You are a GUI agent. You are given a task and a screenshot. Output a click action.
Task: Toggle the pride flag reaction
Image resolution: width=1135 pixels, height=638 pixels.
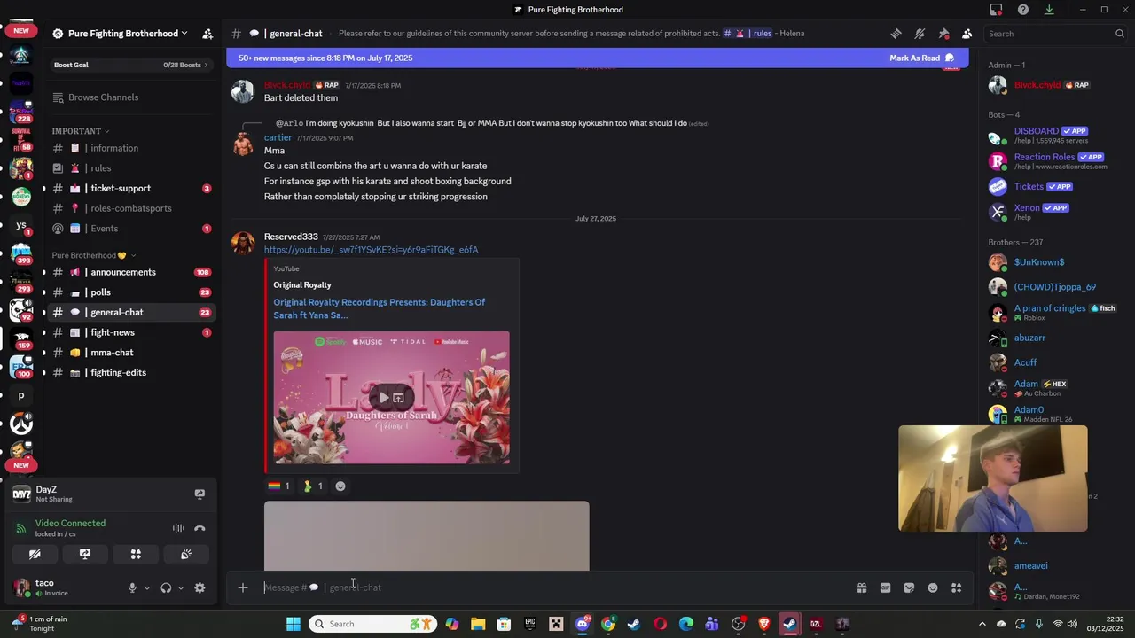[x=278, y=486]
